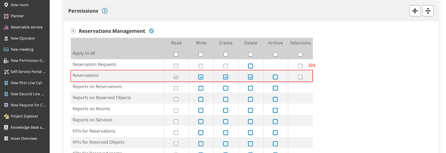
Task: Enable Read for Reservation Requests
Action: (176, 66)
